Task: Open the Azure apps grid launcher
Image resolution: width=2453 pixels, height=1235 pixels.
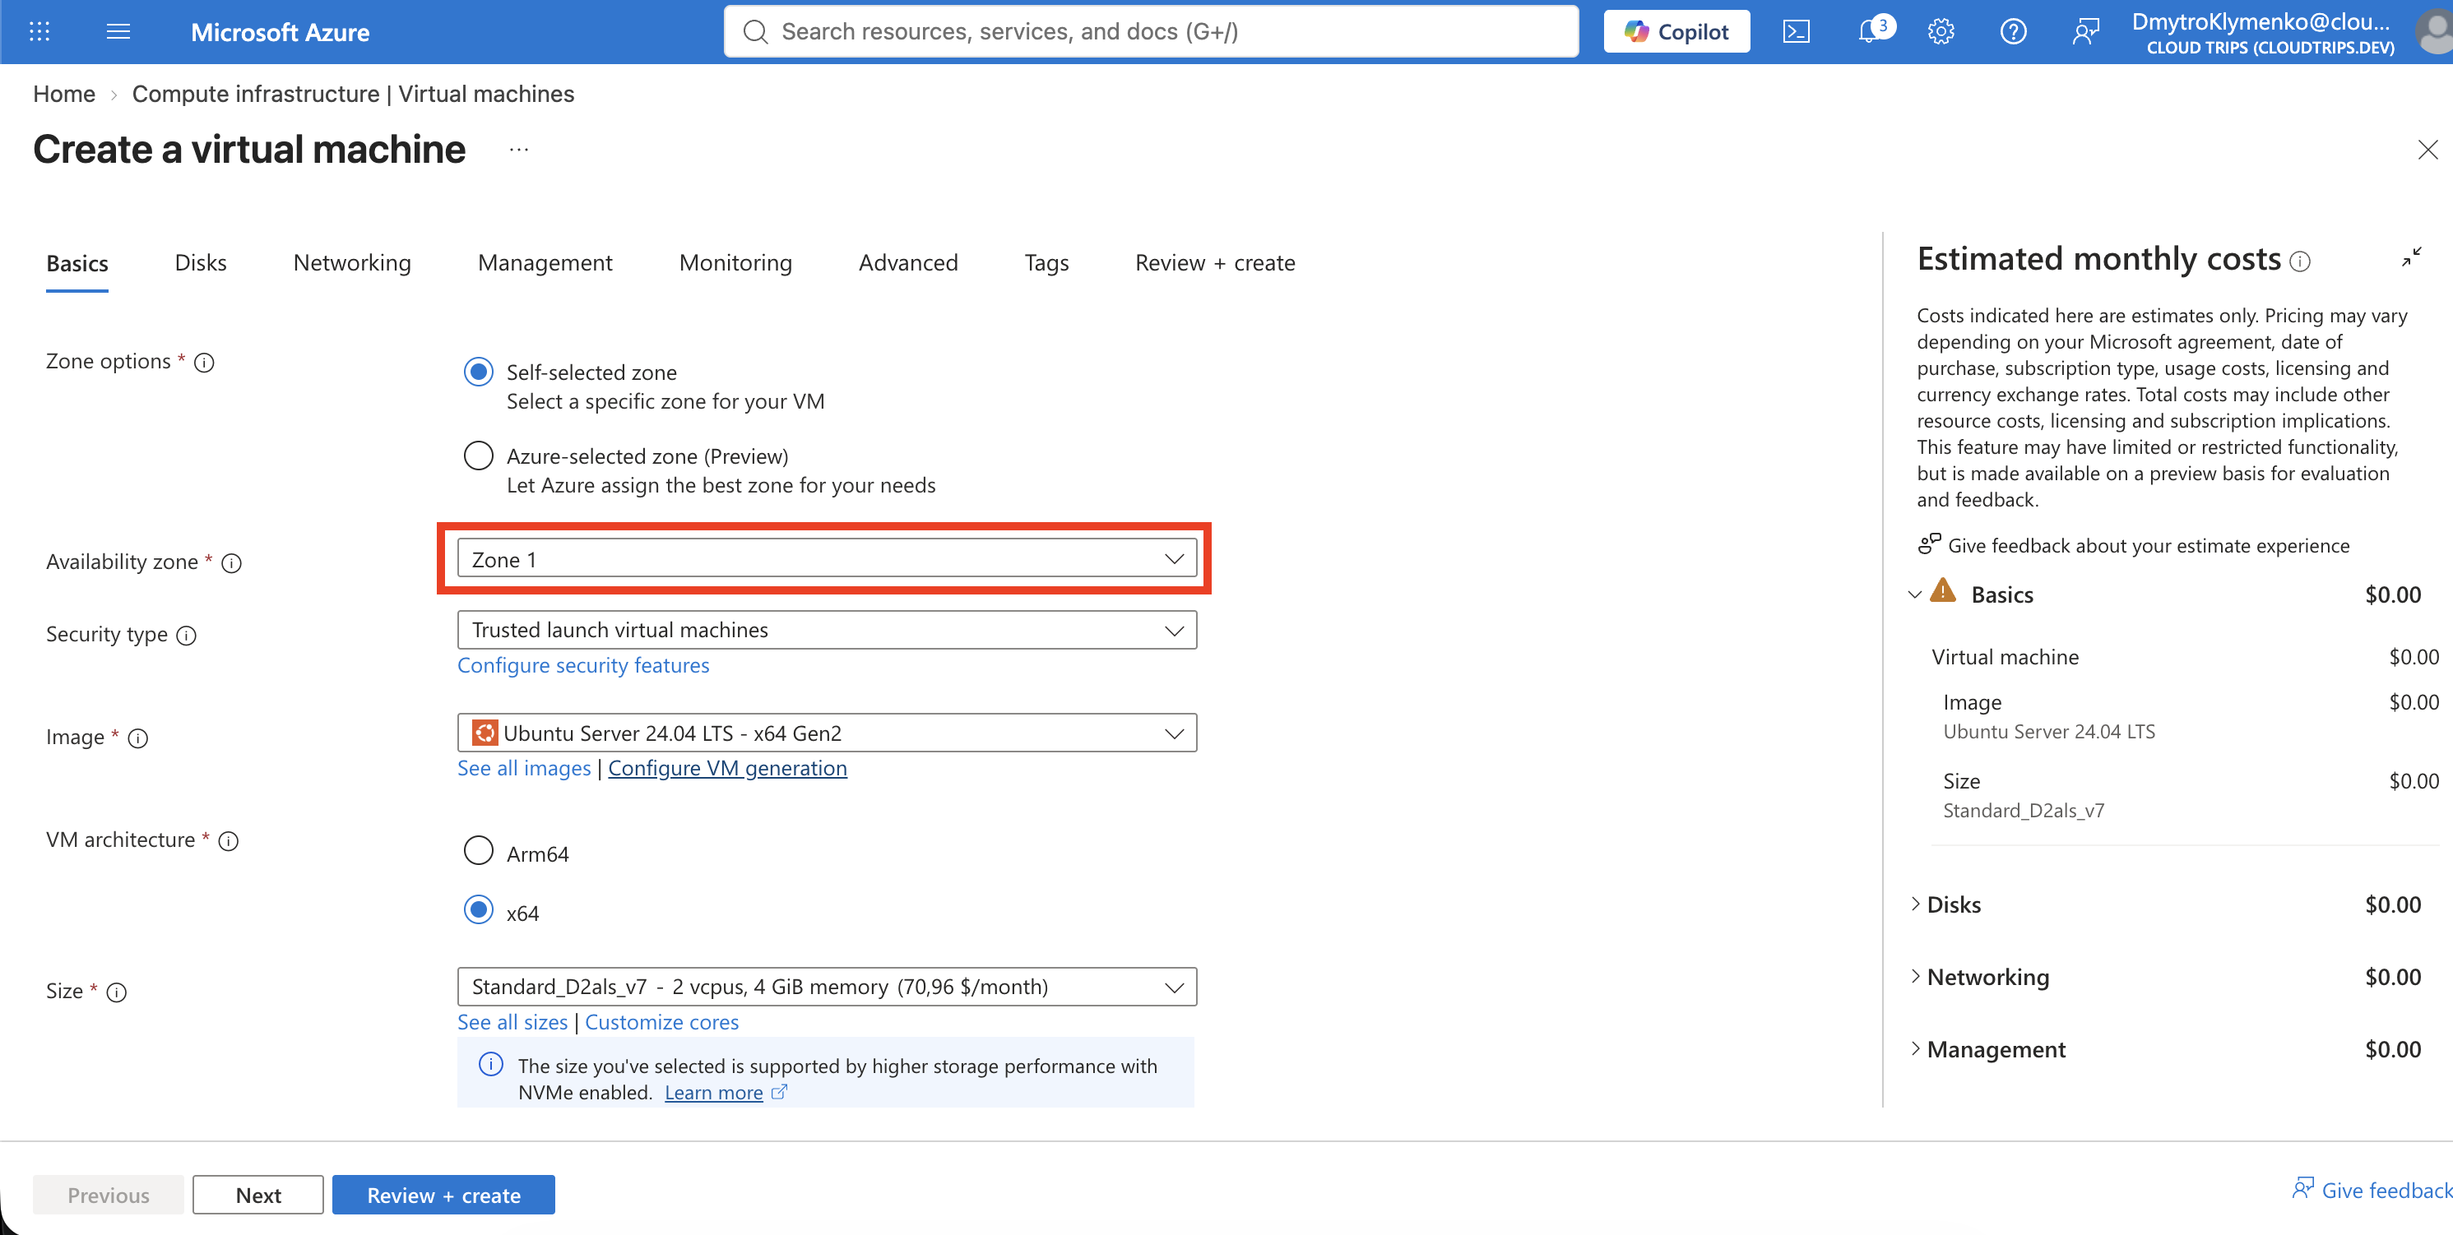Action: coord(39,31)
